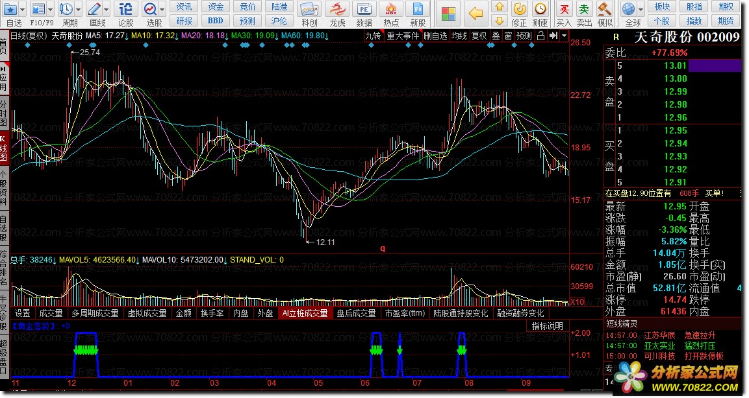Switch to the 融资融券变化 tab
Screen dimensions: 749x398
[521, 313]
